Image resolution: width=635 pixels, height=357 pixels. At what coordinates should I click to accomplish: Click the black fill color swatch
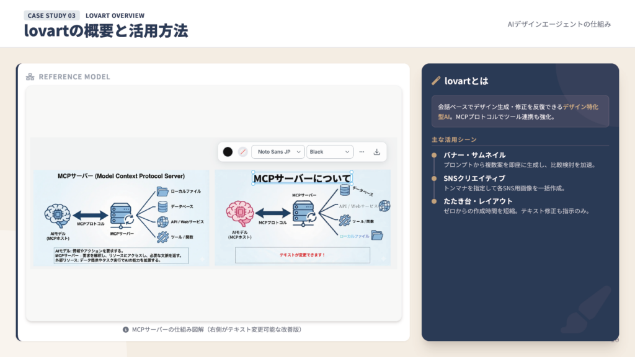(x=228, y=152)
